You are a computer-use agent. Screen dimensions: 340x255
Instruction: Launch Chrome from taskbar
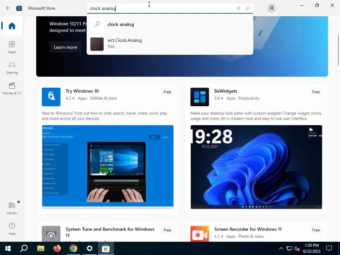pyautogui.click(x=73, y=248)
